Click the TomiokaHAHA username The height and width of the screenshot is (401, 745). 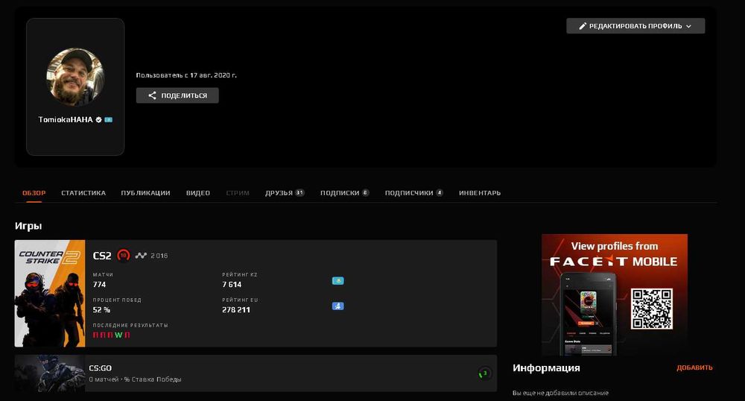point(66,120)
